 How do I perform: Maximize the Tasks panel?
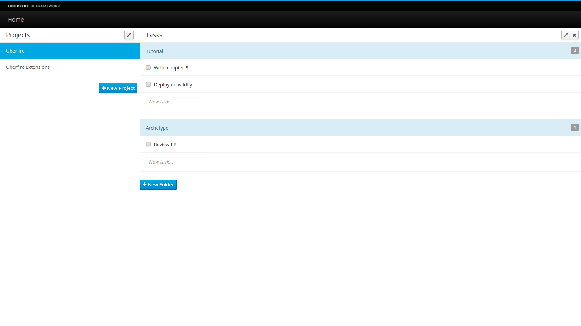point(566,35)
